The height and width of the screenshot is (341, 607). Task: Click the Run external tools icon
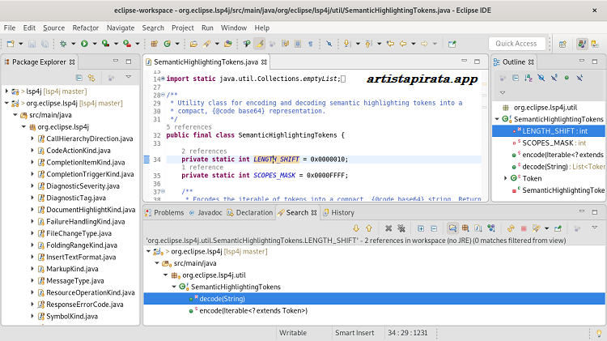point(127,44)
